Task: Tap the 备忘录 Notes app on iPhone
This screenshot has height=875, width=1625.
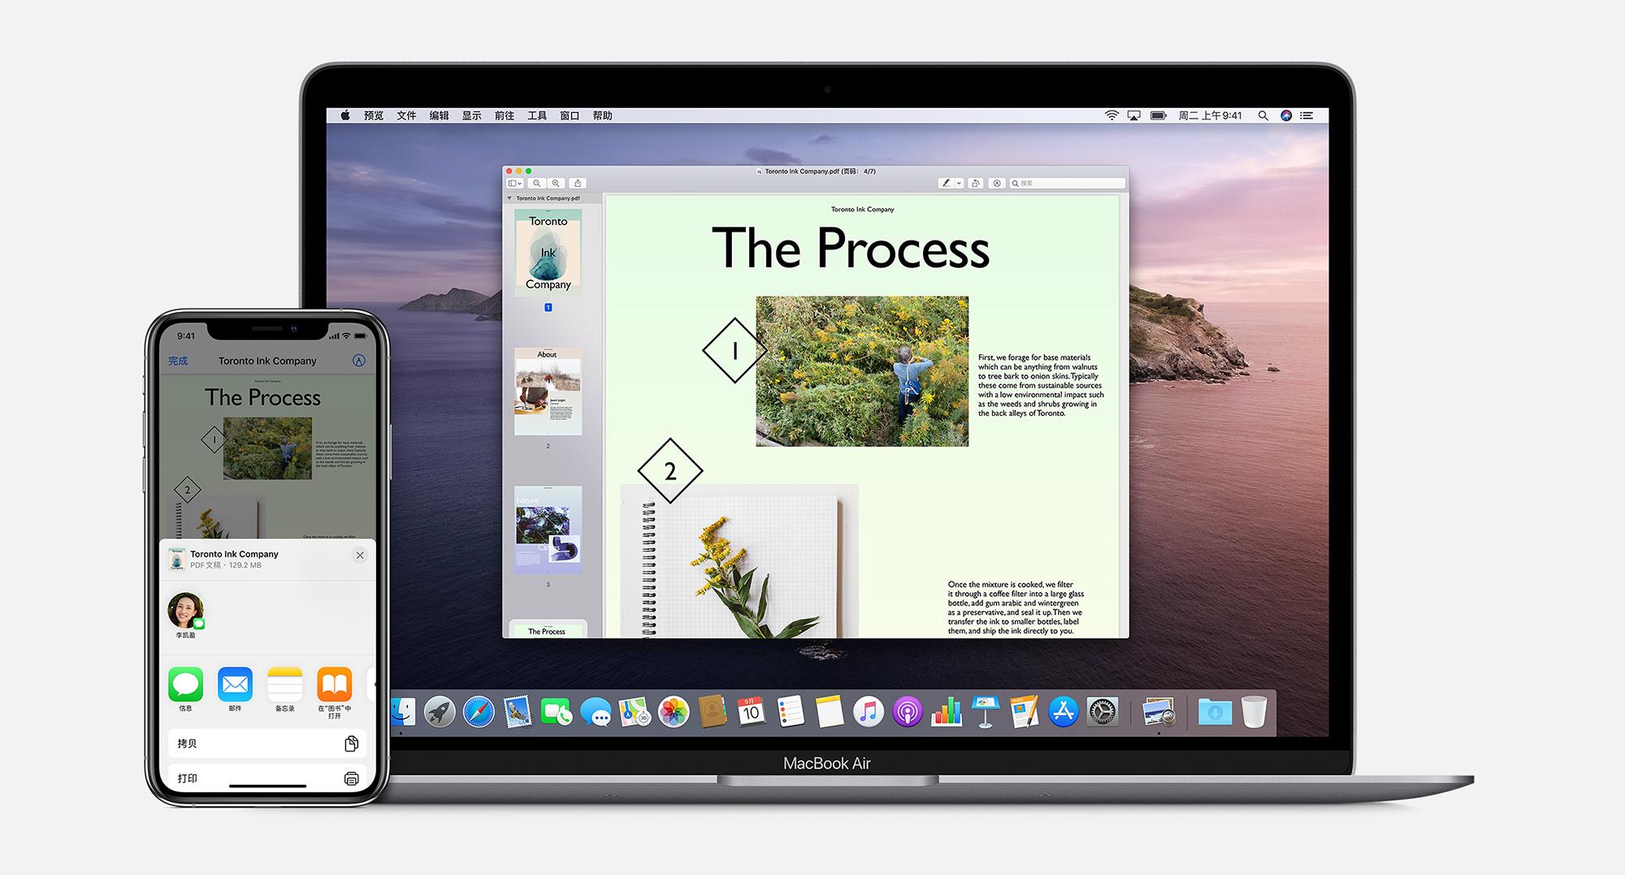Action: (x=284, y=689)
